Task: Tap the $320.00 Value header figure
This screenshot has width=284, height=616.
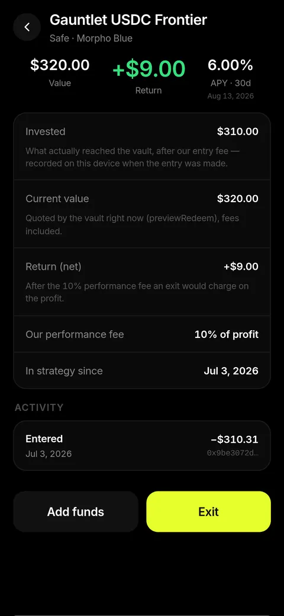Action: [60, 65]
